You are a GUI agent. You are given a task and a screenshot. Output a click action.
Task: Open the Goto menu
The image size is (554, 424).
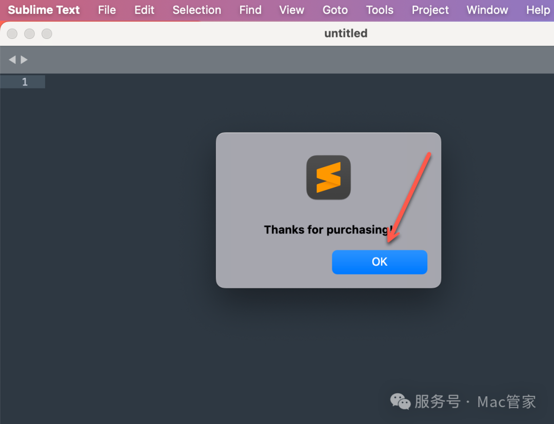(335, 10)
